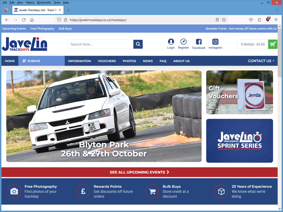Viewport: 283px width, 212px height.
Task: Click the Bulk Buys cart icon
Action: click(x=152, y=191)
